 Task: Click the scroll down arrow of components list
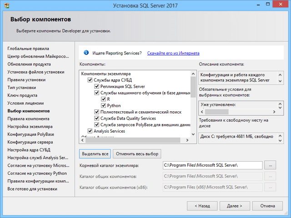point(193,134)
